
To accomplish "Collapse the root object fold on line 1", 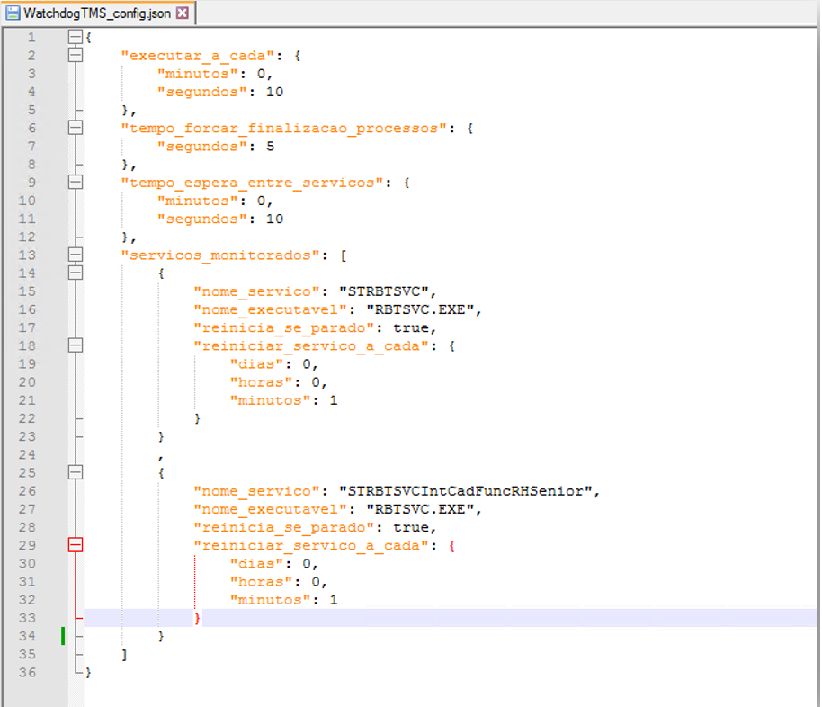I will tap(76, 37).
